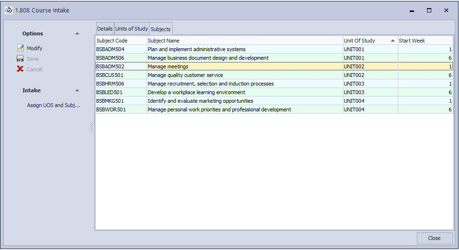Viewport: 459px width, 250px height.
Task: Click Start Week cell for Manage meetings
Action: (425, 66)
